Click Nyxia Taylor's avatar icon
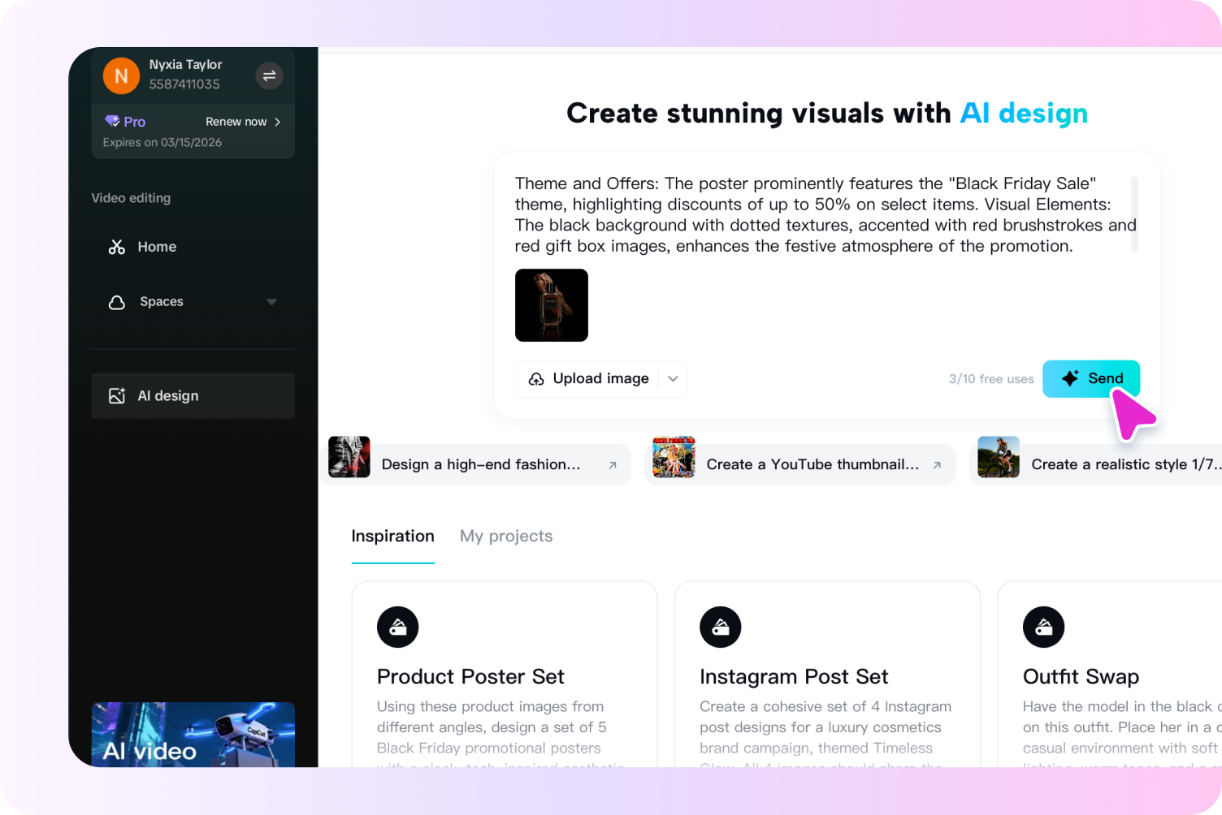1222x815 pixels. pyautogui.click(x=121, y=75)
